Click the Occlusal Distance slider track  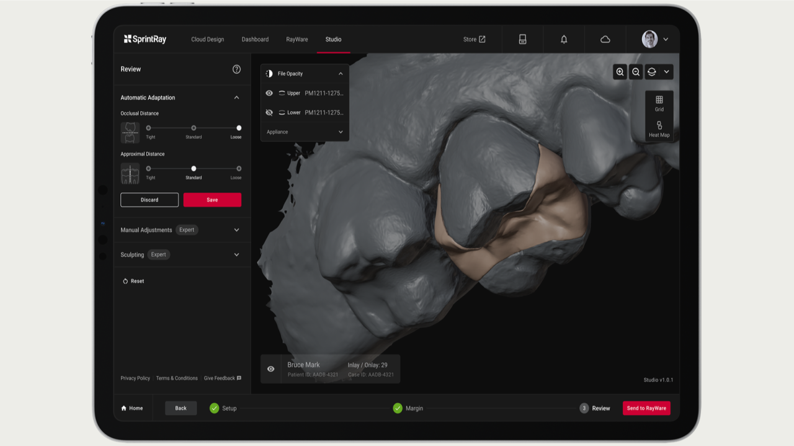pyautogui.click(x=194, y=128)
